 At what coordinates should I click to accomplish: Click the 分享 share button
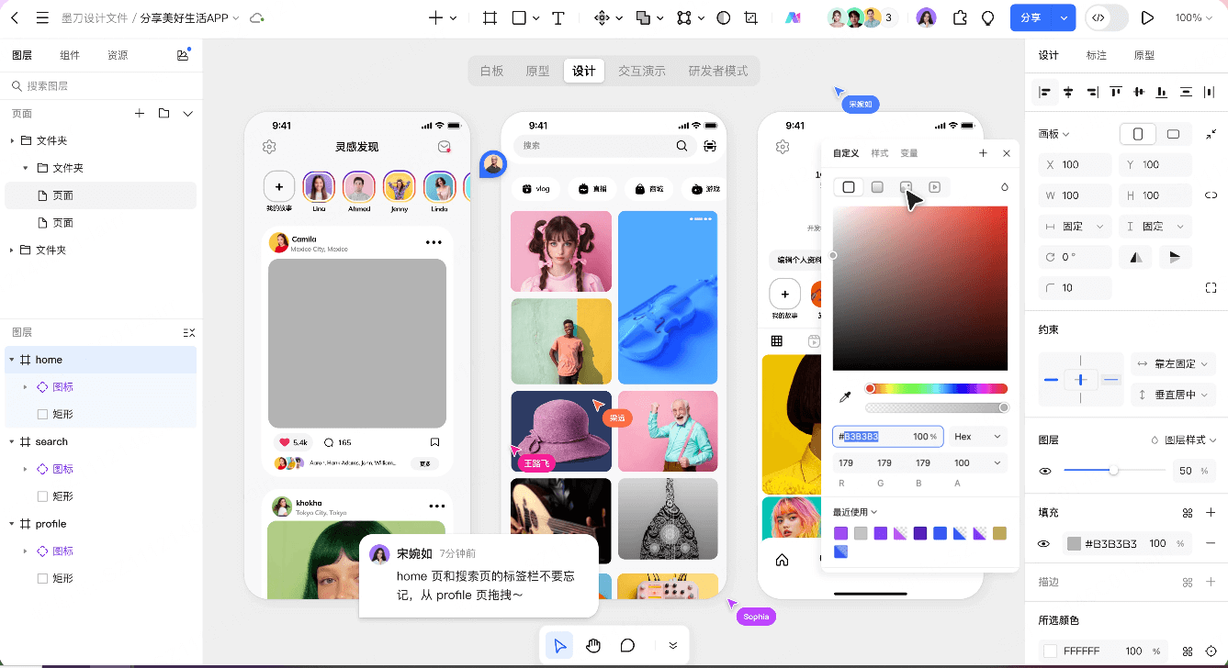pos(1031,17)
